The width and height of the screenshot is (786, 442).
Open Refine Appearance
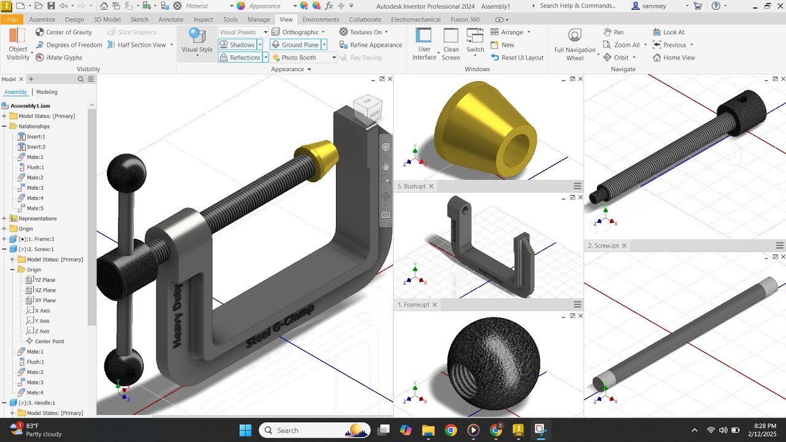[x=370, y=45]
